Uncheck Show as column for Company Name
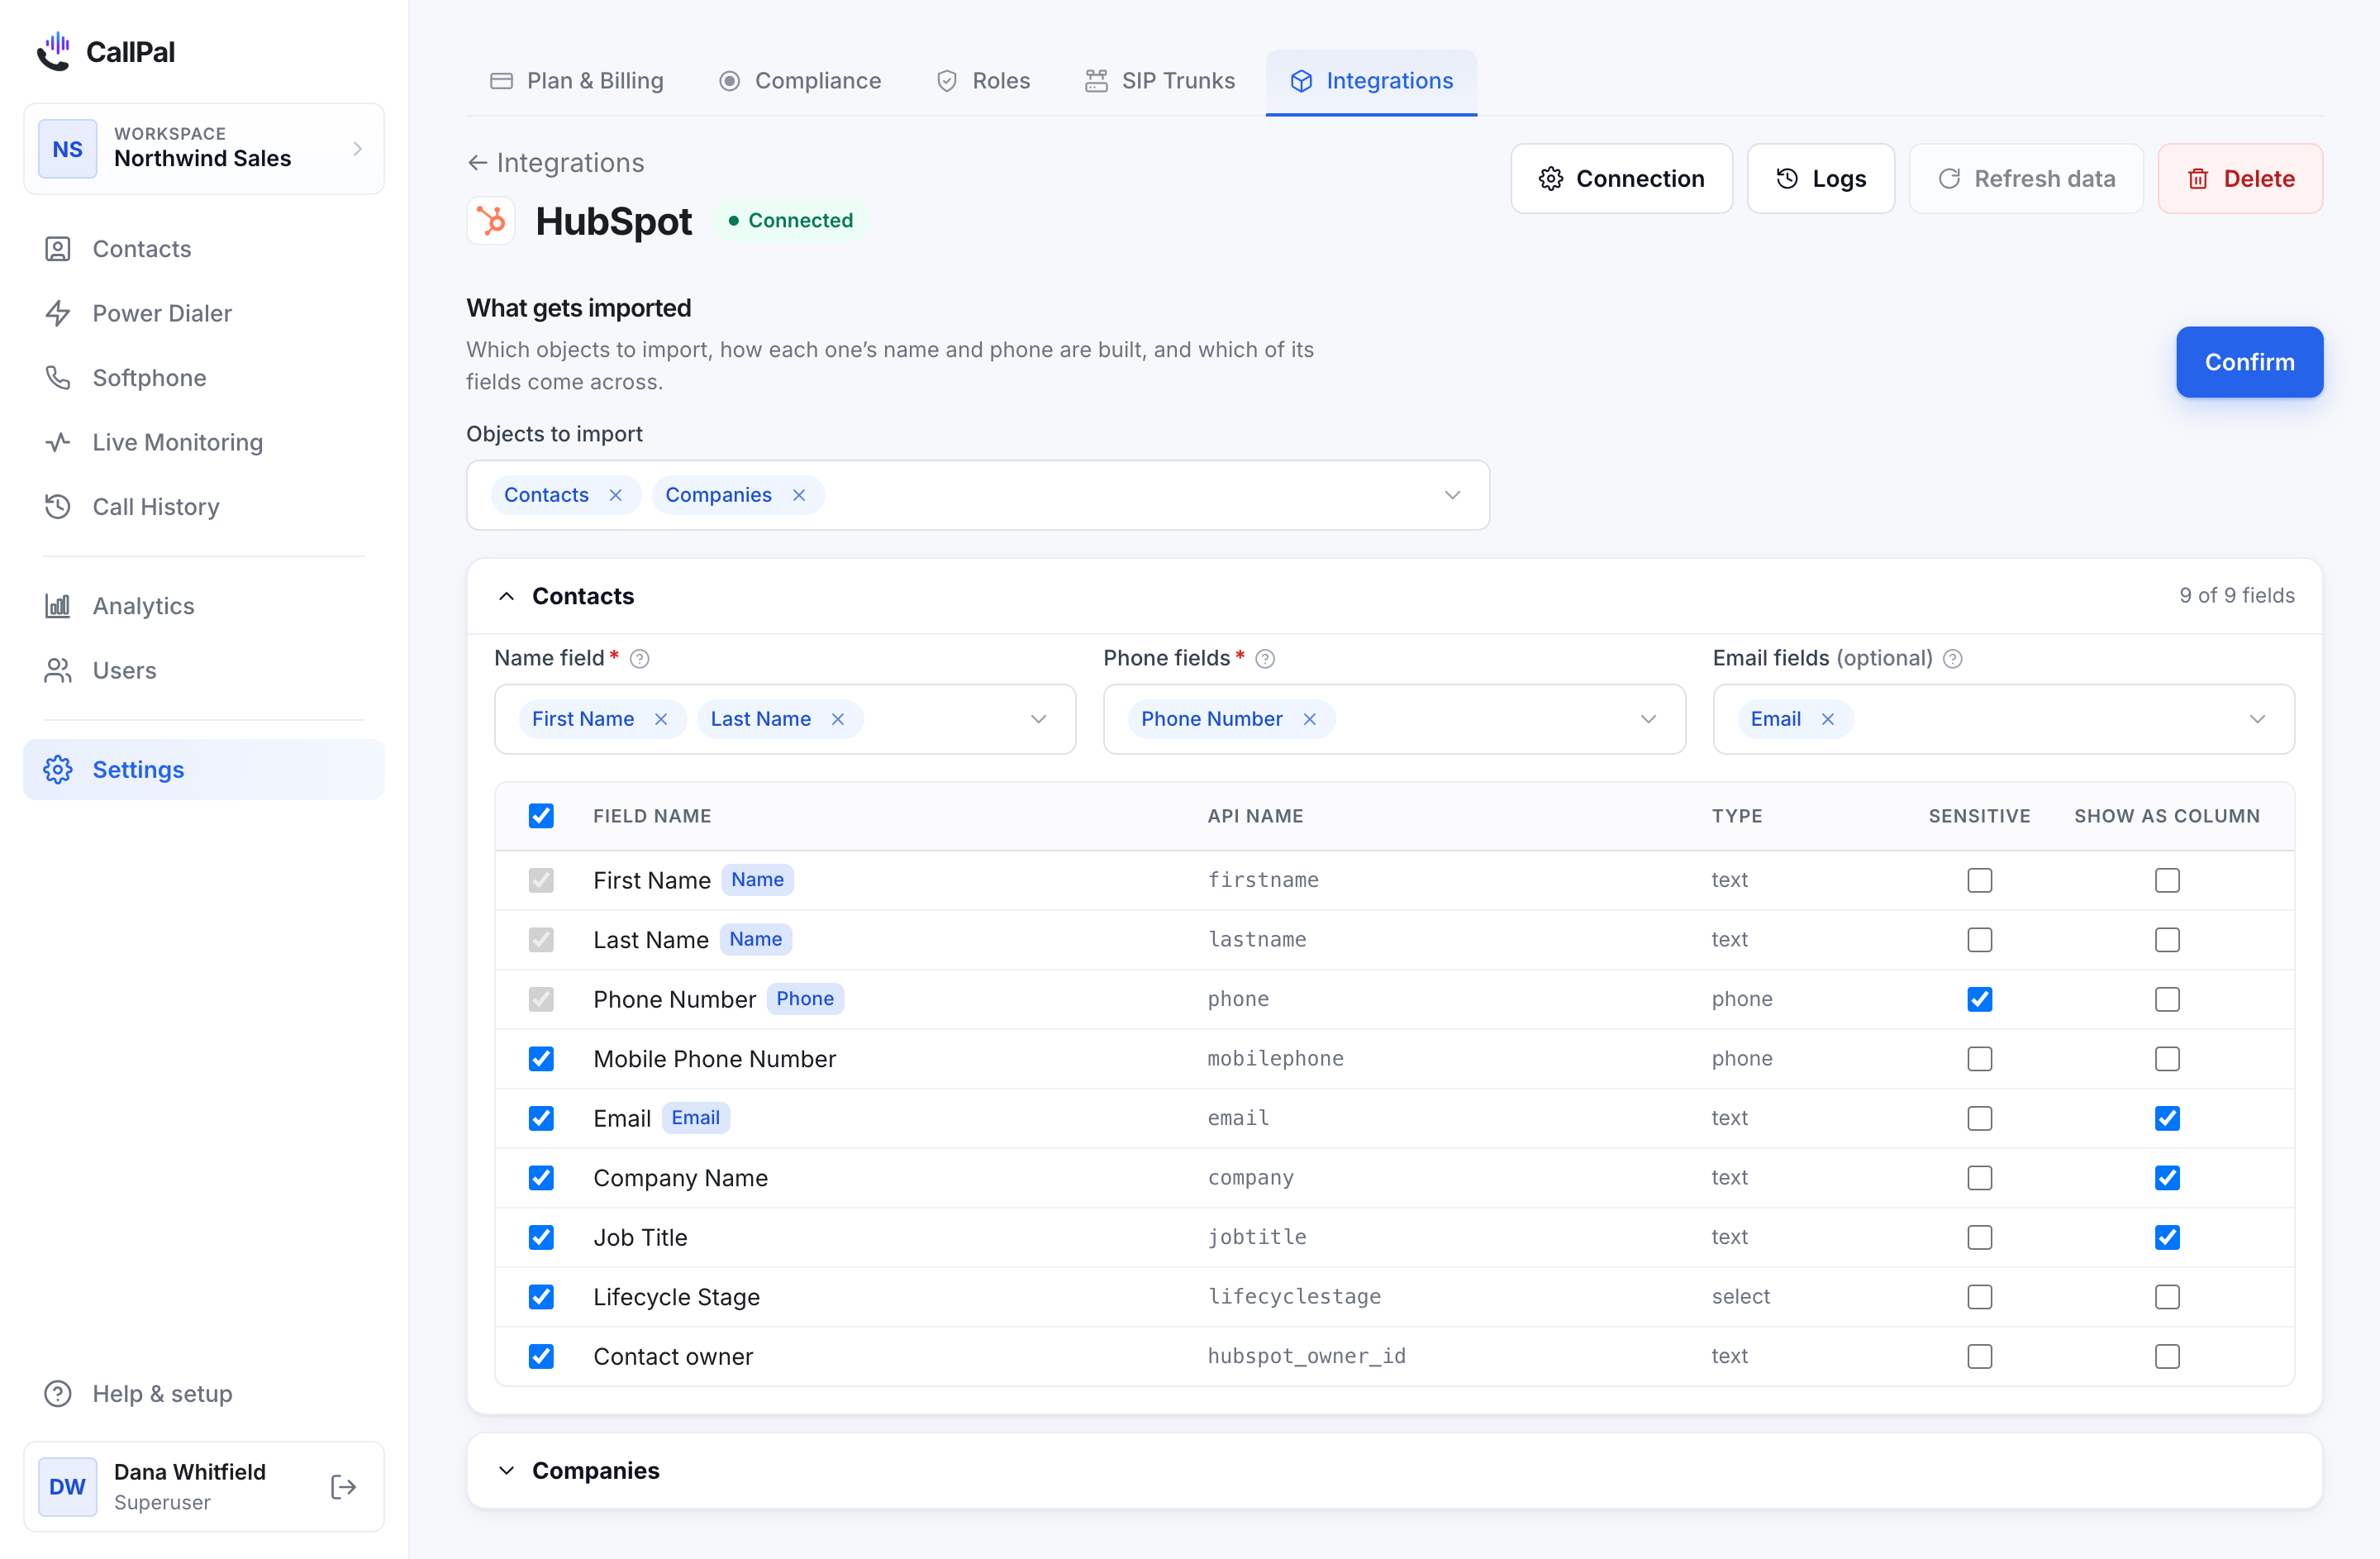2380x1559 pixels. 2167,1177
